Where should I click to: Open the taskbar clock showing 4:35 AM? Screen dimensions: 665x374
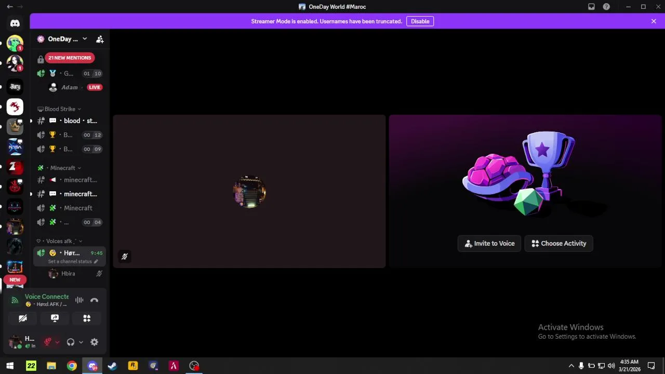(629, 366)
